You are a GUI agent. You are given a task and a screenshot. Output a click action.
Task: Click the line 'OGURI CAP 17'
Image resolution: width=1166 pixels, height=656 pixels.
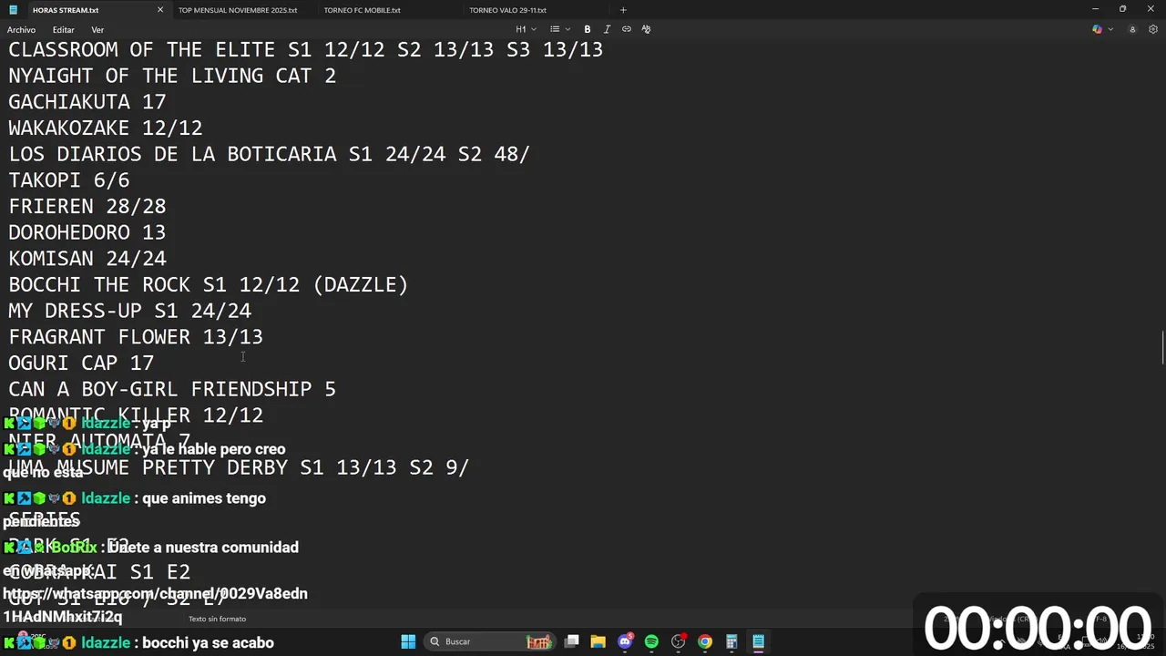pos(81,363)
